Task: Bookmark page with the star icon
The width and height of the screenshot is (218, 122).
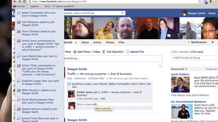Action: [200, 1]
